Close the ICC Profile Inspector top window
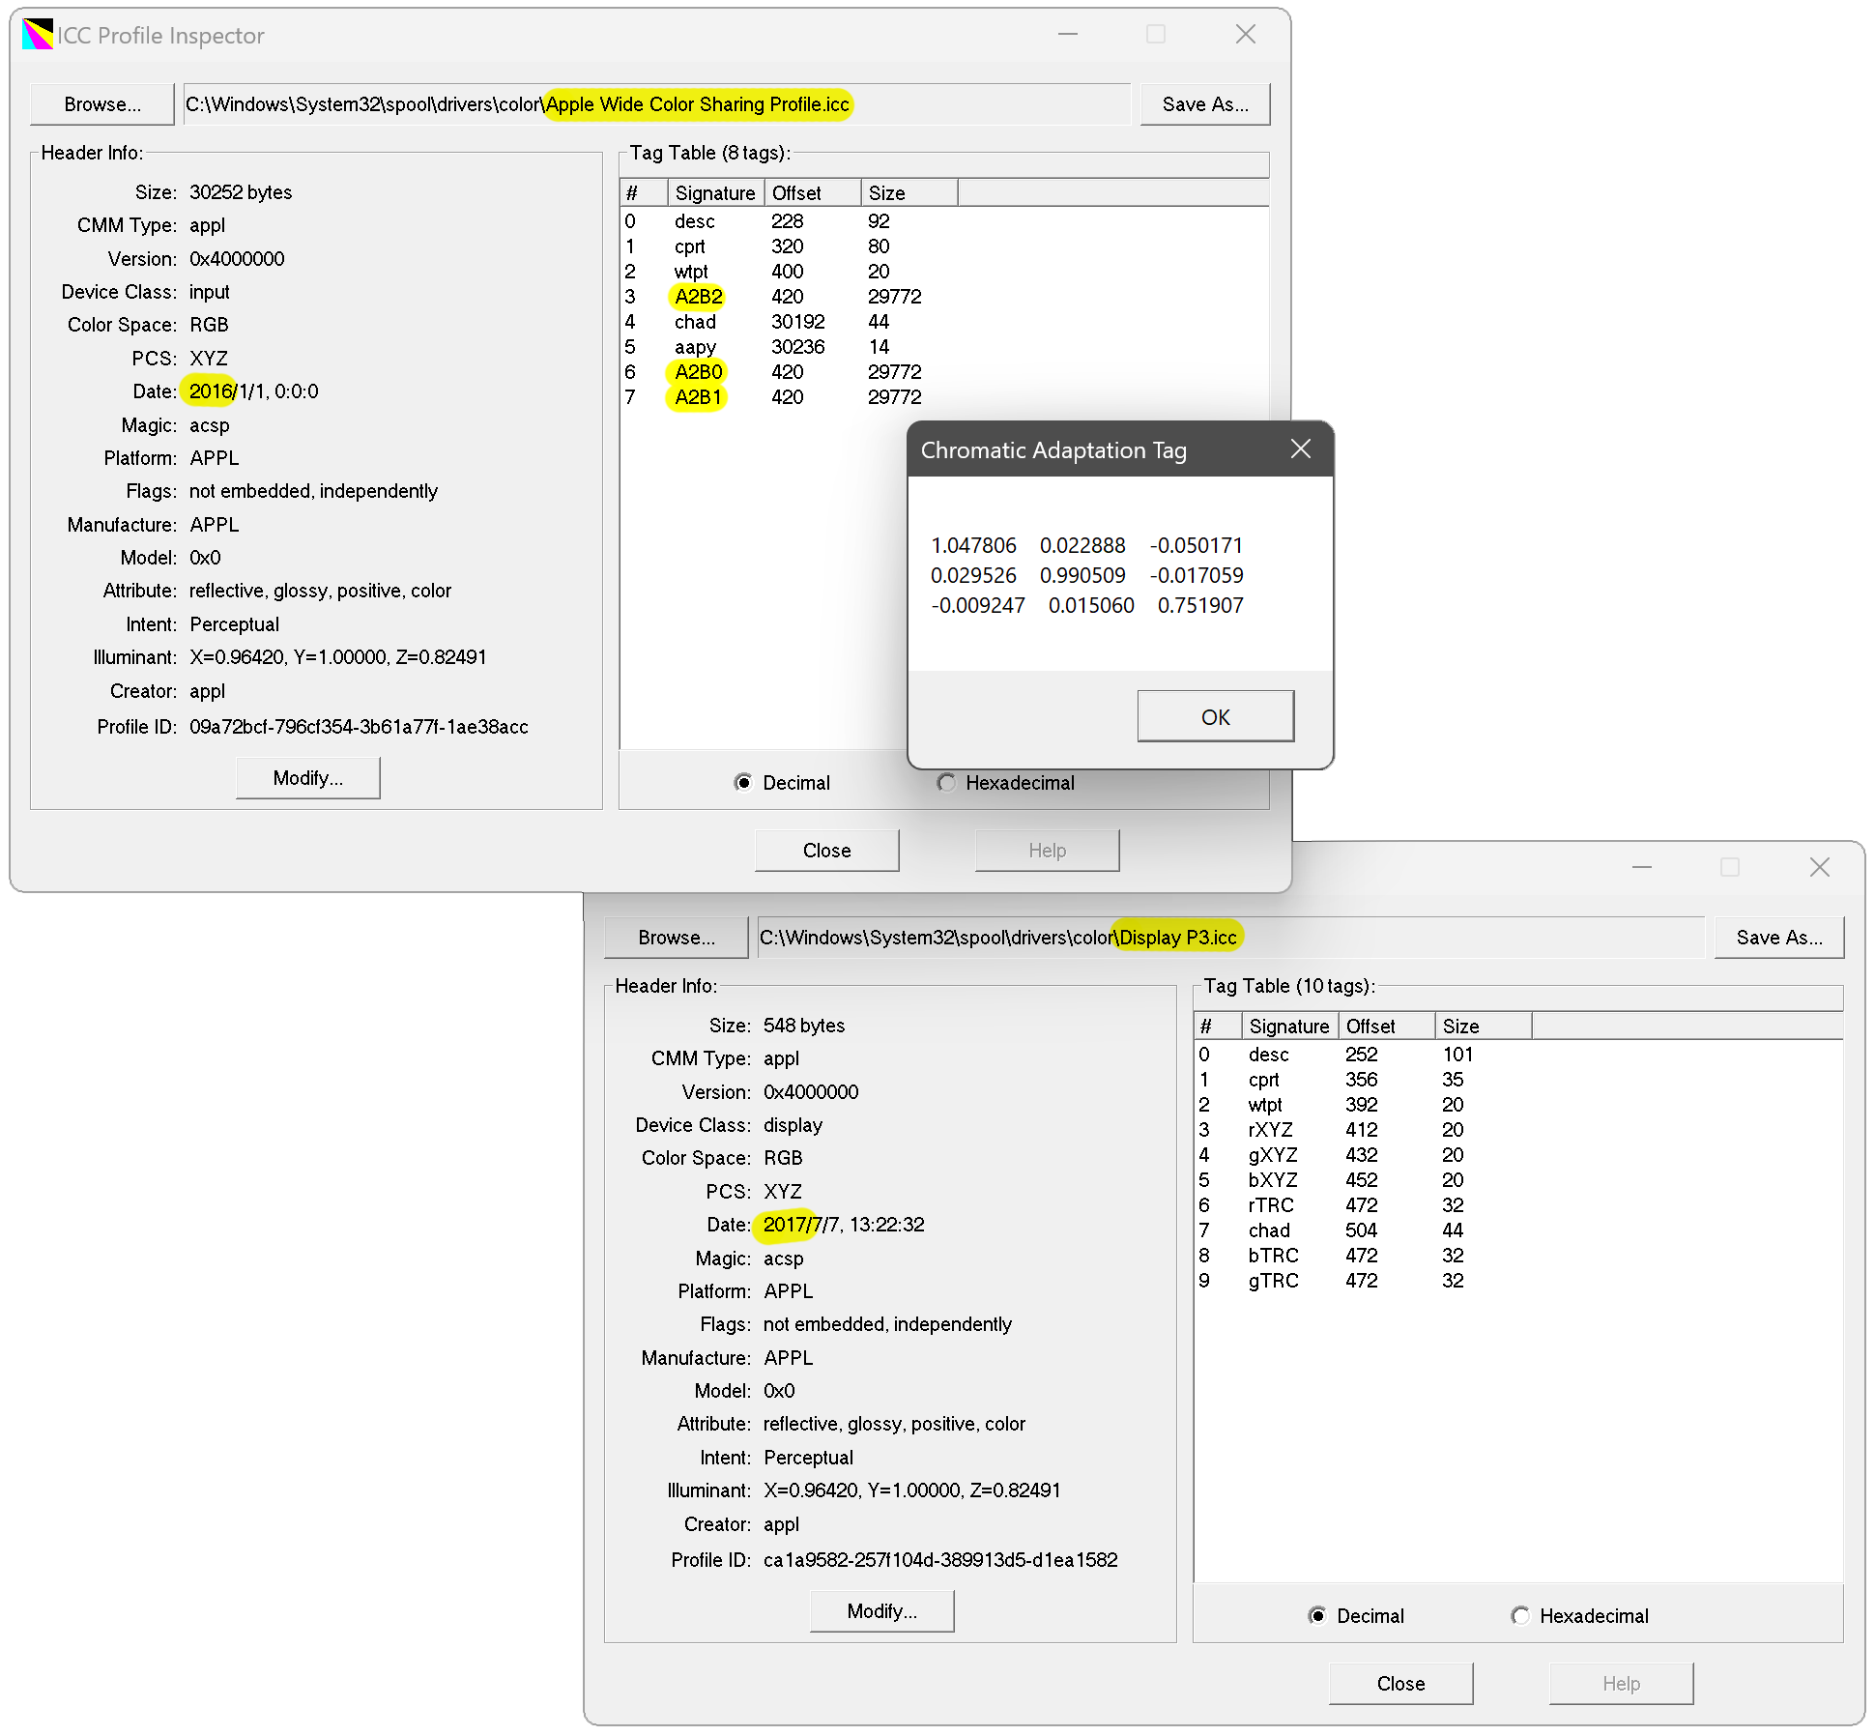Screen dimensions: 1875x1736 click(1246, 35)
